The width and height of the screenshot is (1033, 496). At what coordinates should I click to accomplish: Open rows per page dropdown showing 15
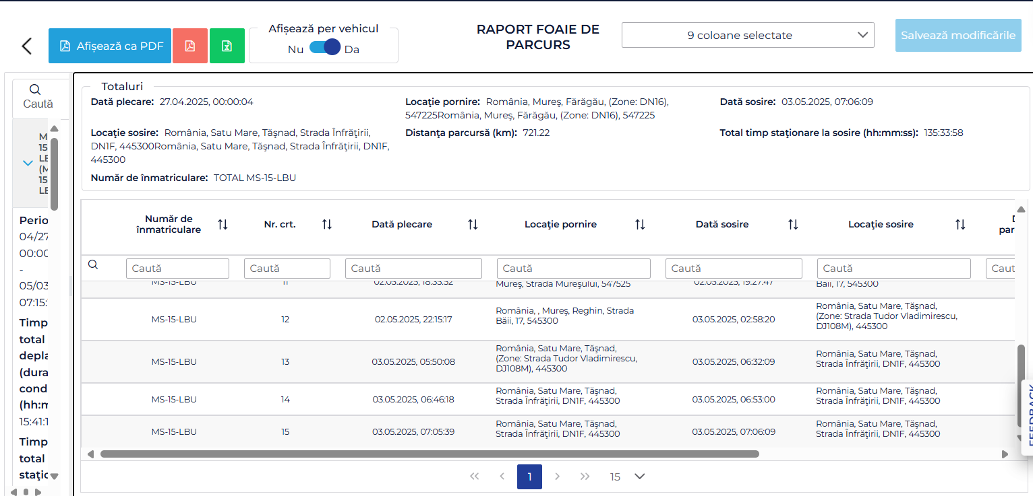tap(627, 476)
